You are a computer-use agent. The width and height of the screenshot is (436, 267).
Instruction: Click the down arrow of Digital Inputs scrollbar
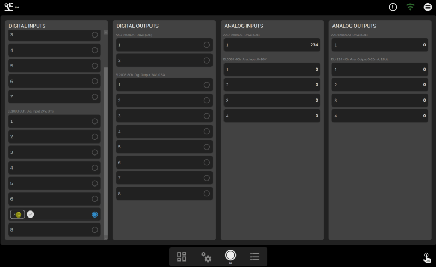(x=106, y=238)
